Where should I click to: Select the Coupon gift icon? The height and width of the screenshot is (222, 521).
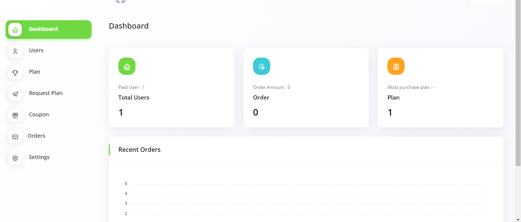coord(15,115)
